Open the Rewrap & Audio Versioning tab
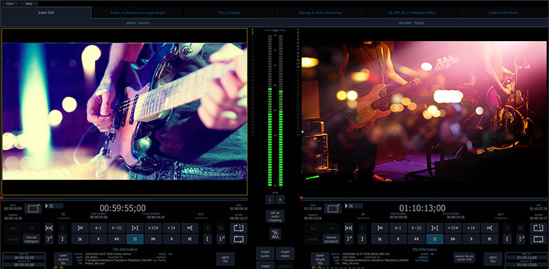 (x=320, y=13)
